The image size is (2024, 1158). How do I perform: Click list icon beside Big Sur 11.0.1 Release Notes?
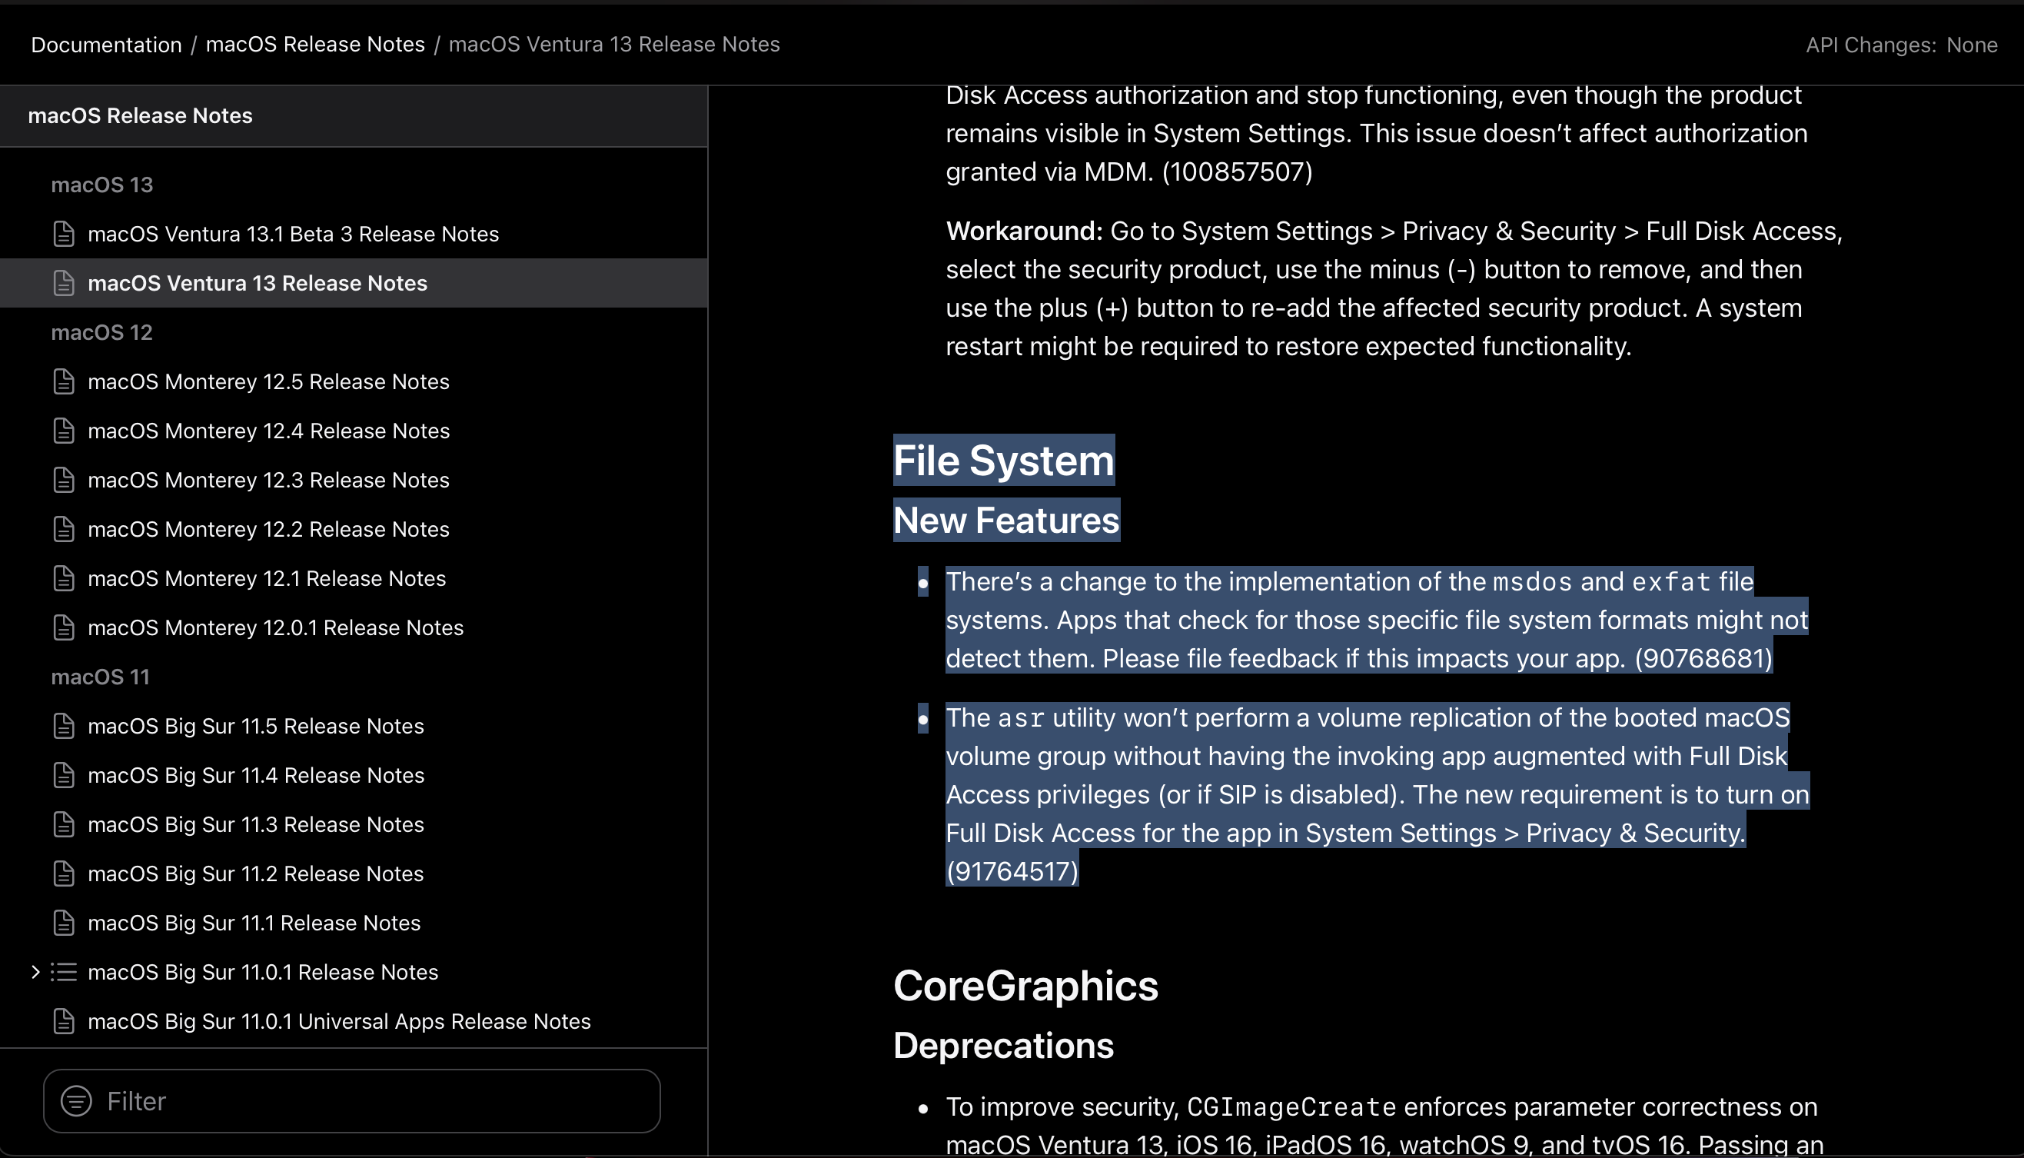coord(64,972)
